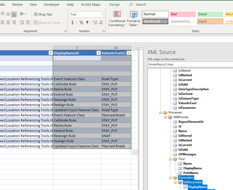
Task: Click the Quick Analysis icon below the table
Action: (x=135, y=153)
